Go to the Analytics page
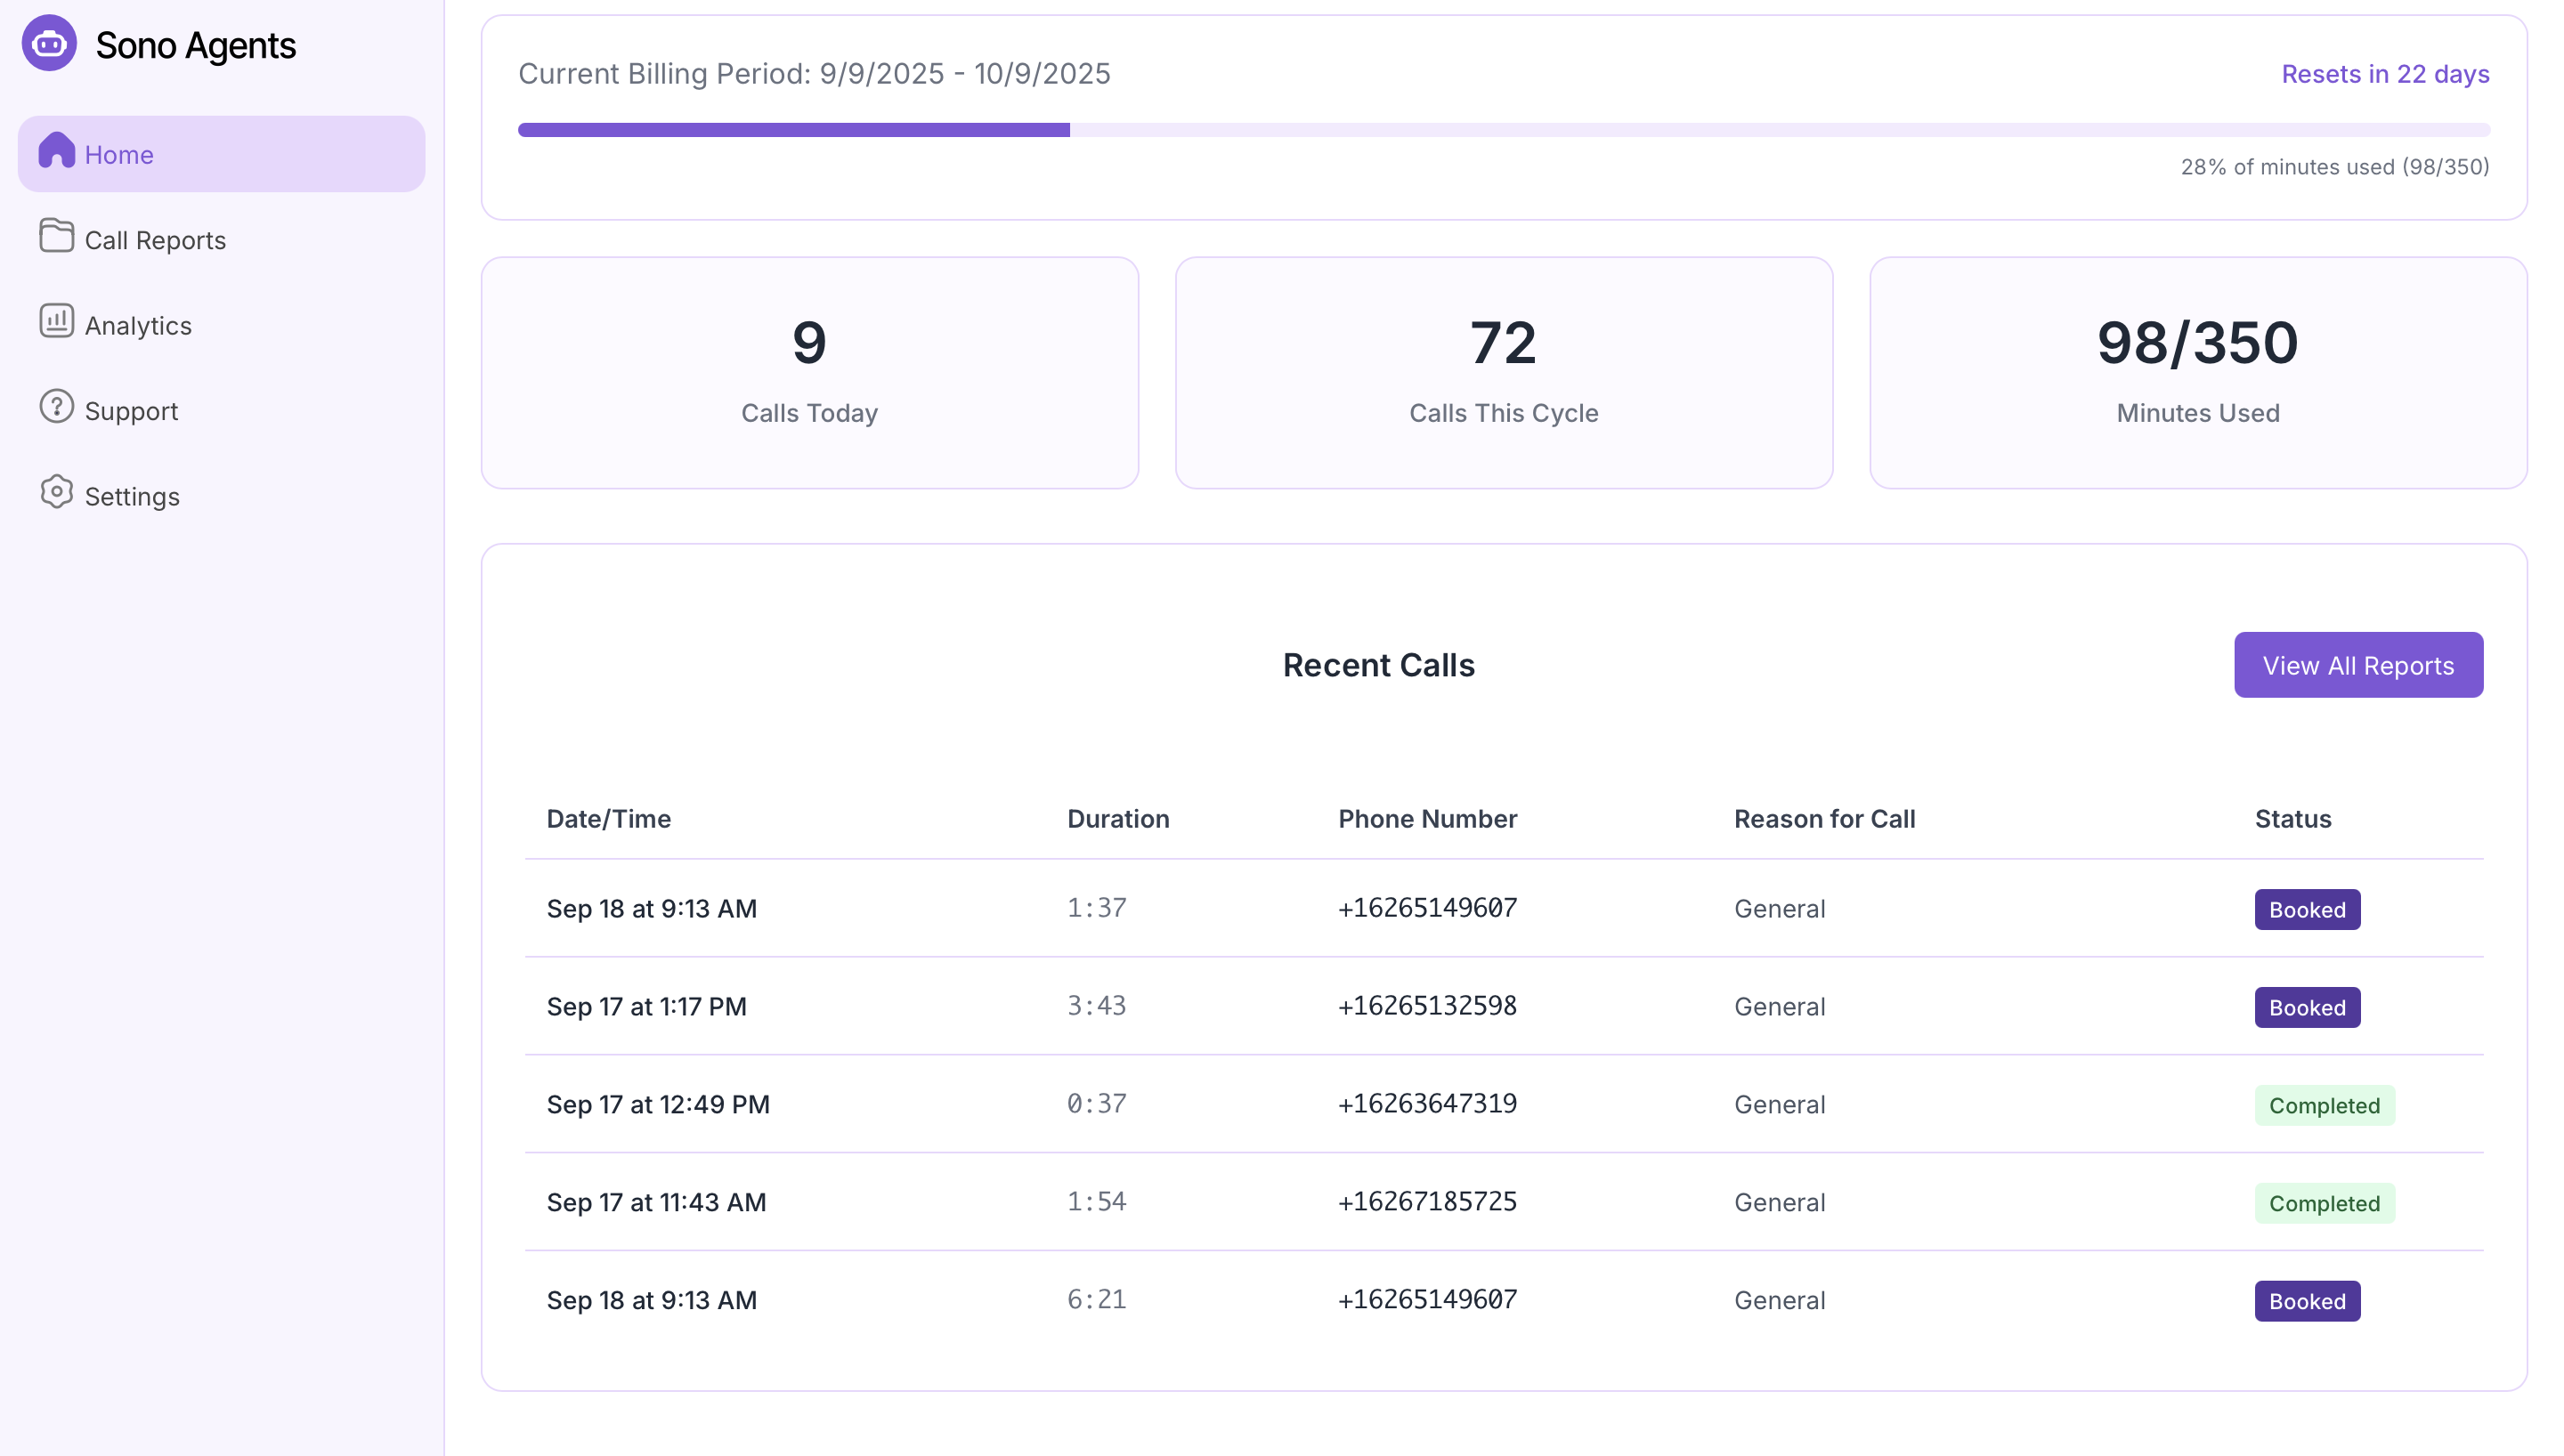 (x=138, y=326)
